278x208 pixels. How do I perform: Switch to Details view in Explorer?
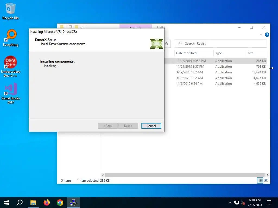point(260,180)
